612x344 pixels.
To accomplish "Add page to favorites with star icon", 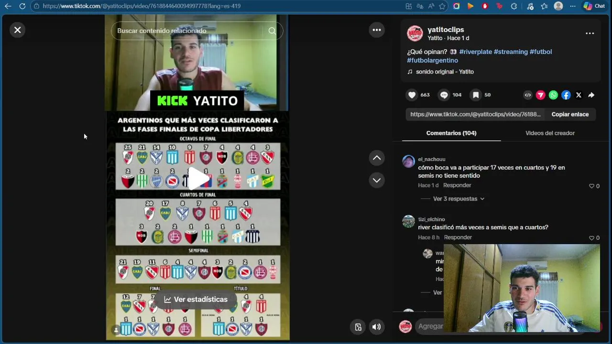I will 442,6.
